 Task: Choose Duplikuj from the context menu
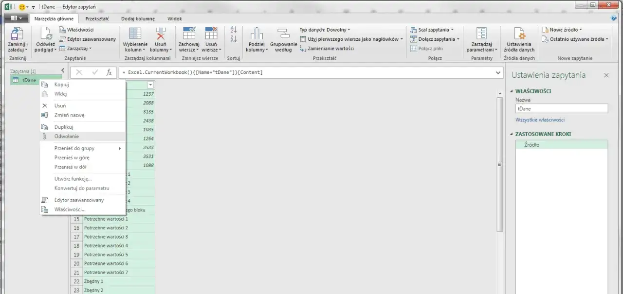click(x=82, y=127)
